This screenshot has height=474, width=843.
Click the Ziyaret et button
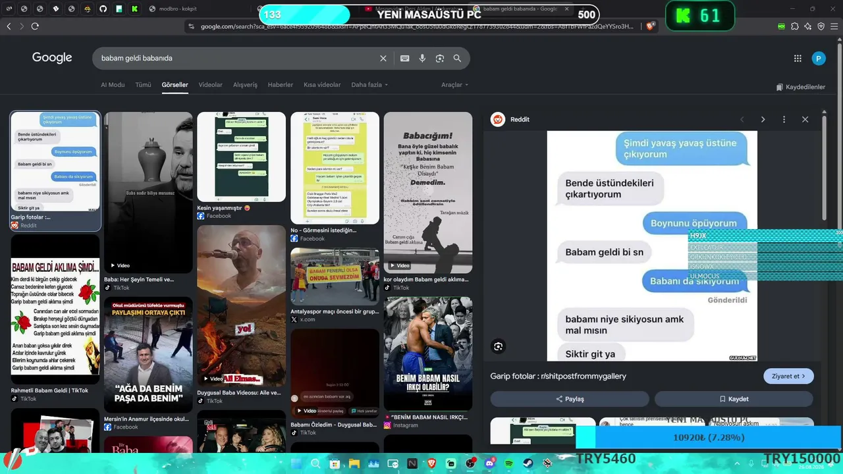point(789,376)
